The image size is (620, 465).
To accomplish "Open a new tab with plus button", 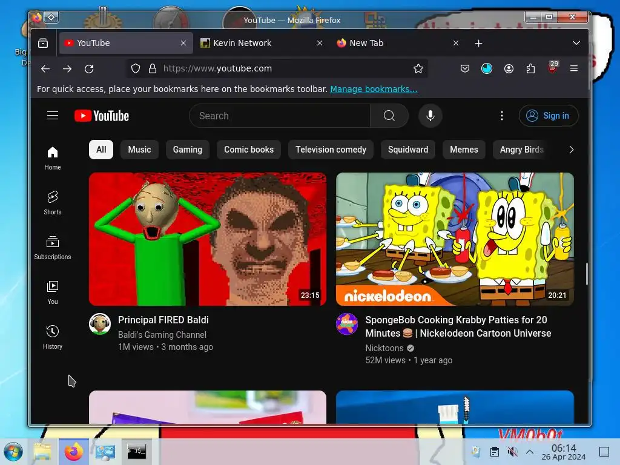I will (478, 43).
